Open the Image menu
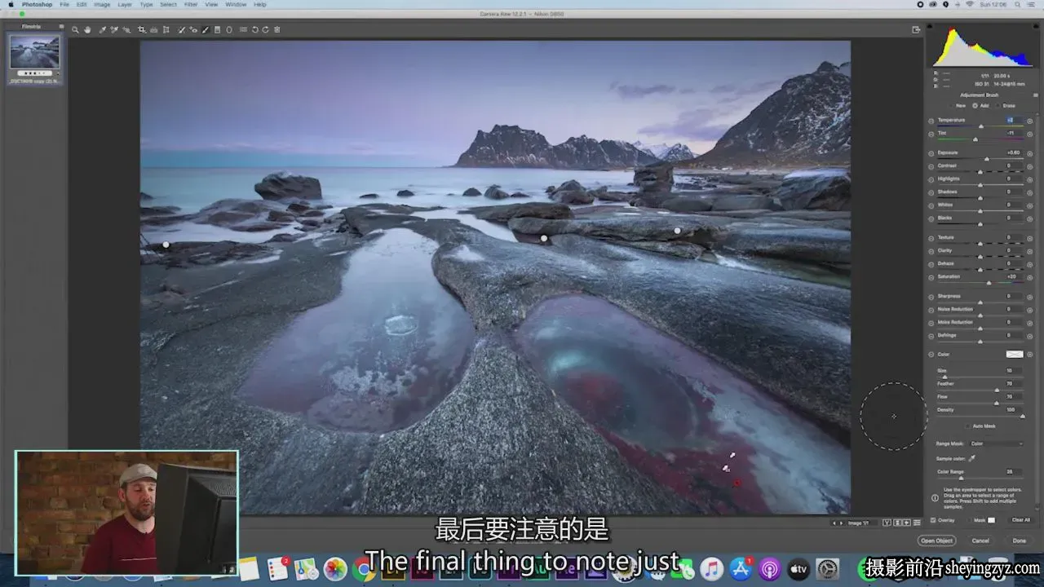The height and width of the screenshot is (587, 1044). (x=102, y=4)
